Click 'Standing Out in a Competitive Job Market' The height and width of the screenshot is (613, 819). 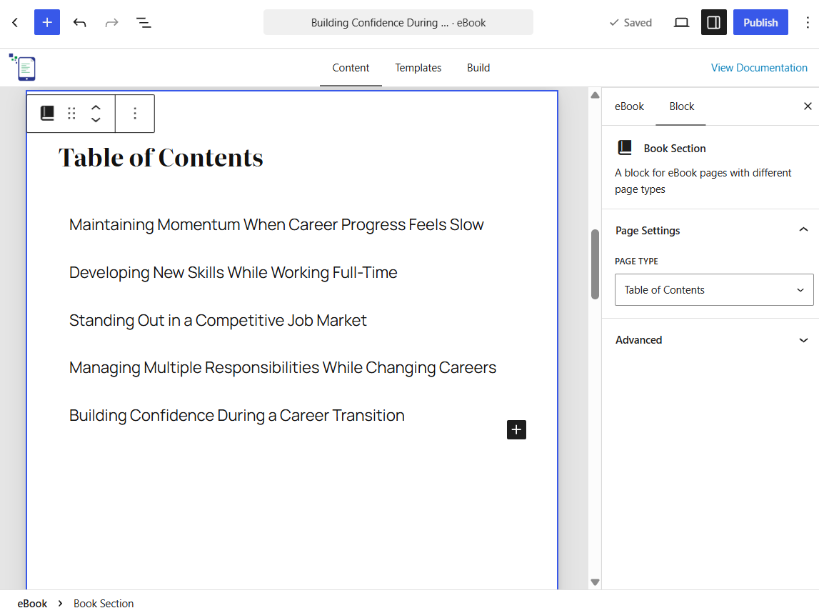218,320
